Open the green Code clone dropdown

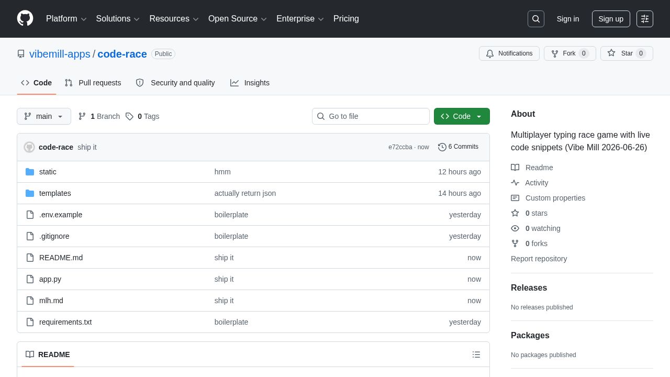click(462, 116)
